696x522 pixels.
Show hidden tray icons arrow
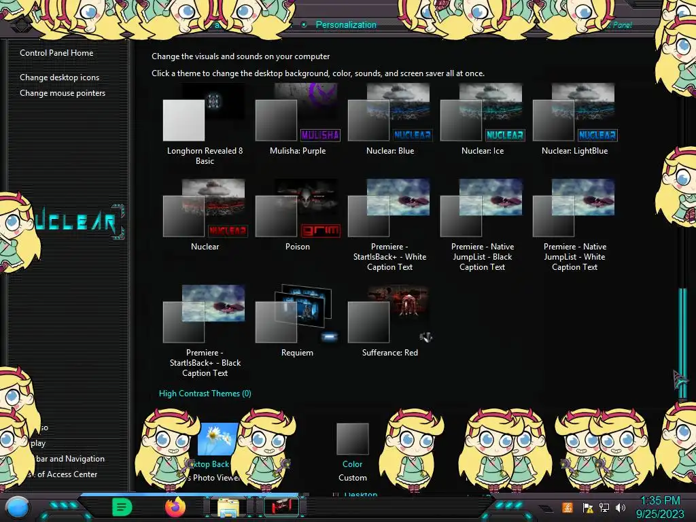[546, 508]
